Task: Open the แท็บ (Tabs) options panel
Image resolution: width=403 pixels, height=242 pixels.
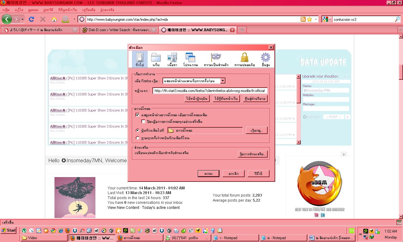Action: [x=156, y=60]
